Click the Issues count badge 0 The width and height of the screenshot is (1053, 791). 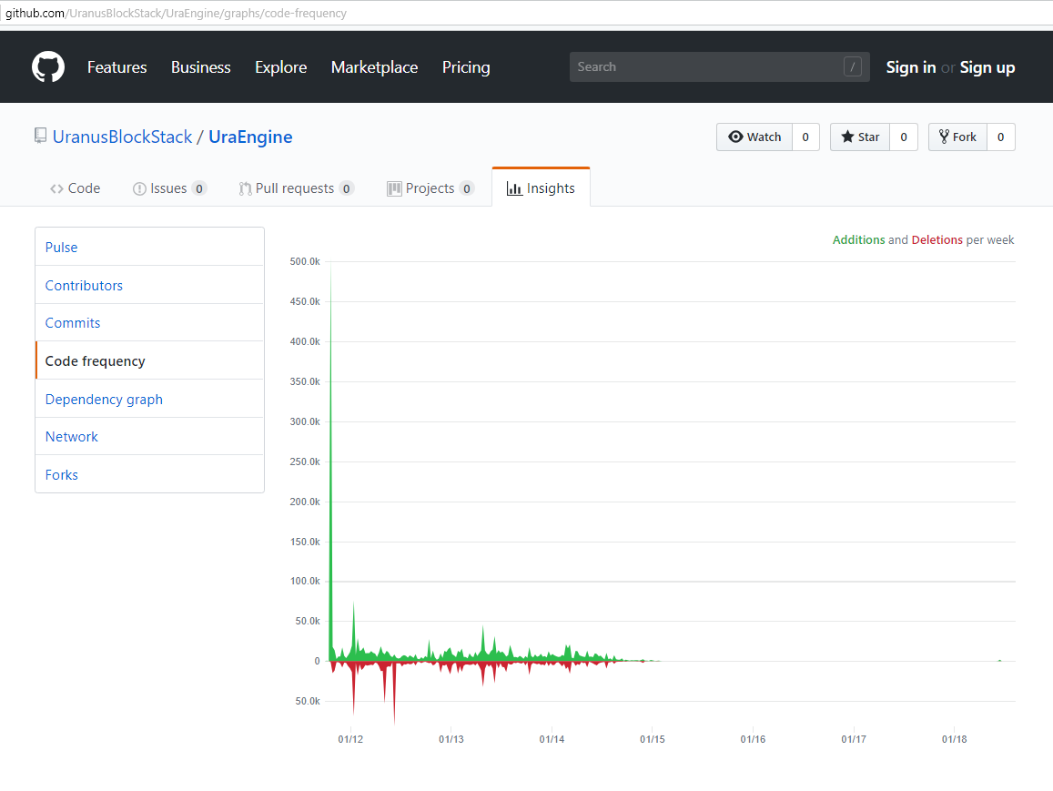198,188
